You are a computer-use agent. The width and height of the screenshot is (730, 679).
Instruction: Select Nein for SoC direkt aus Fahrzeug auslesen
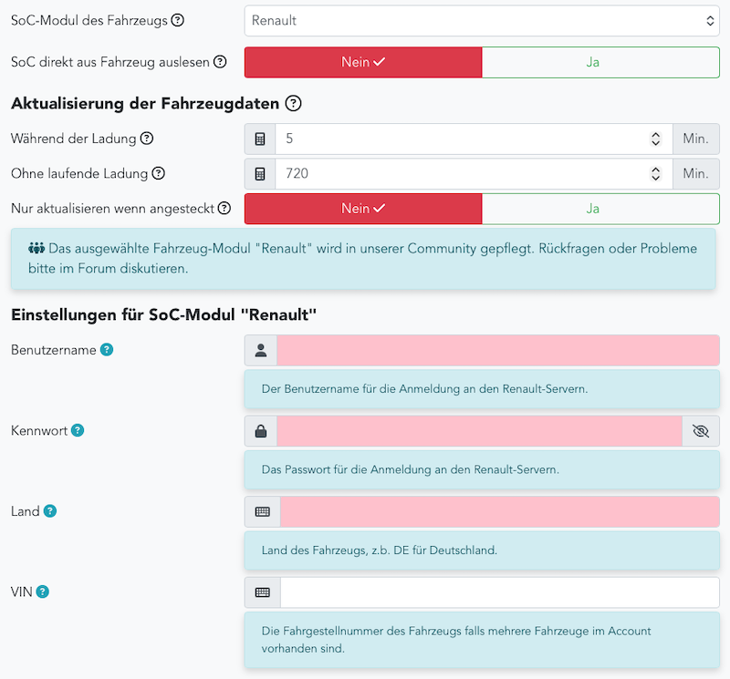coord(363,62)
